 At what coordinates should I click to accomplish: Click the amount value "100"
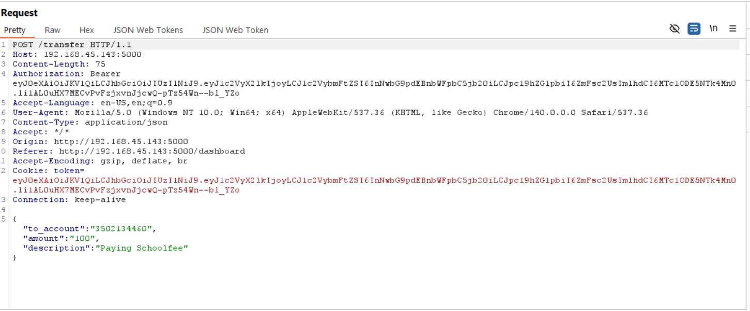83,239
